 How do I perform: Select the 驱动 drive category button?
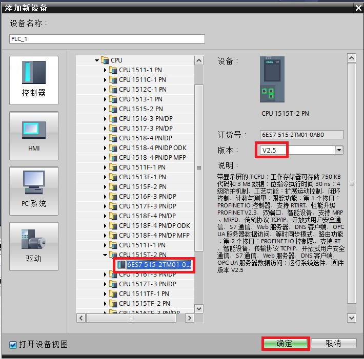point(34,246)
